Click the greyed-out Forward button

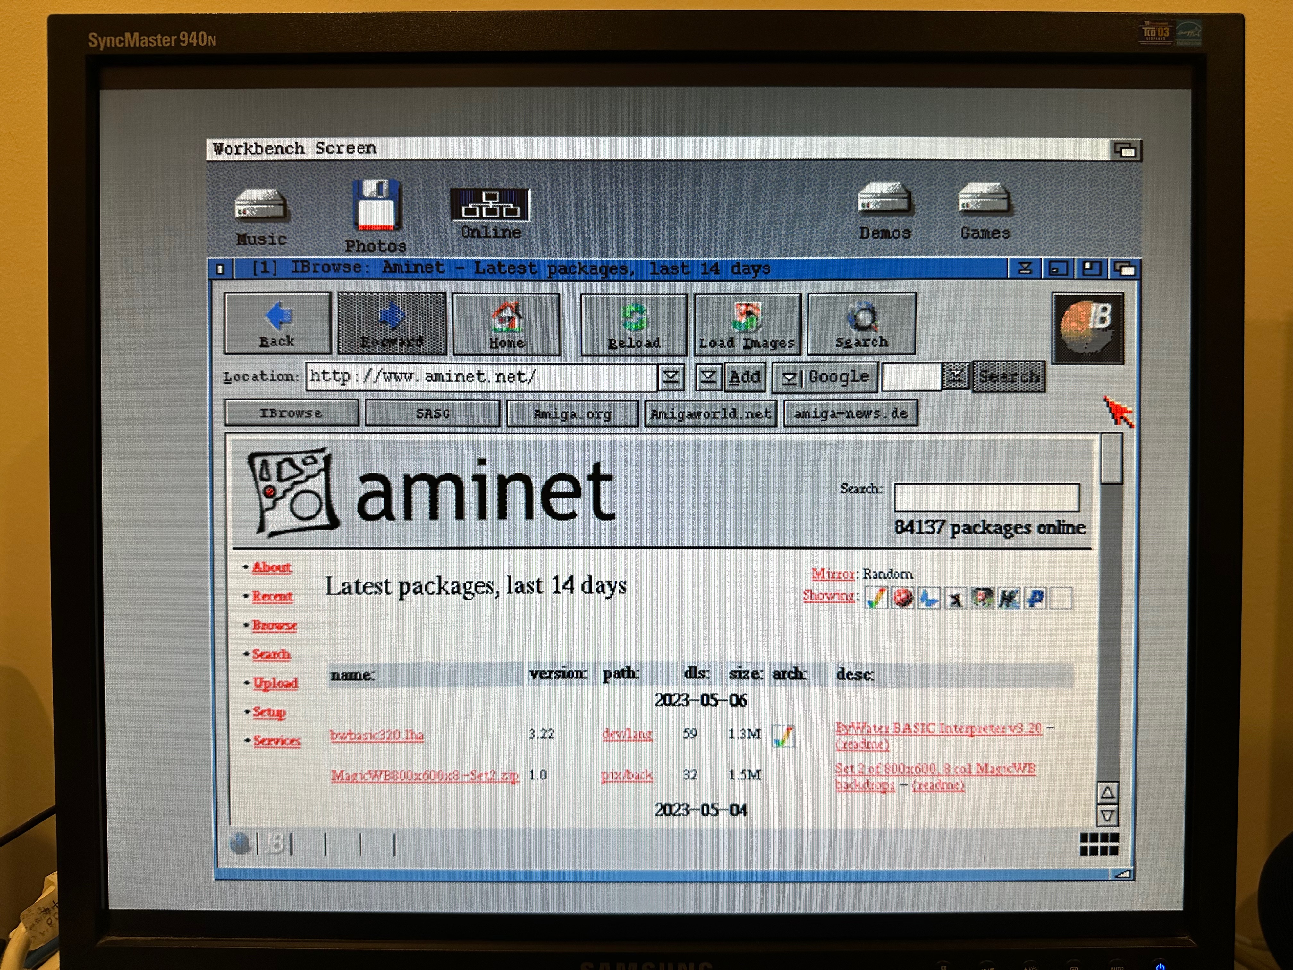(392, 323)
